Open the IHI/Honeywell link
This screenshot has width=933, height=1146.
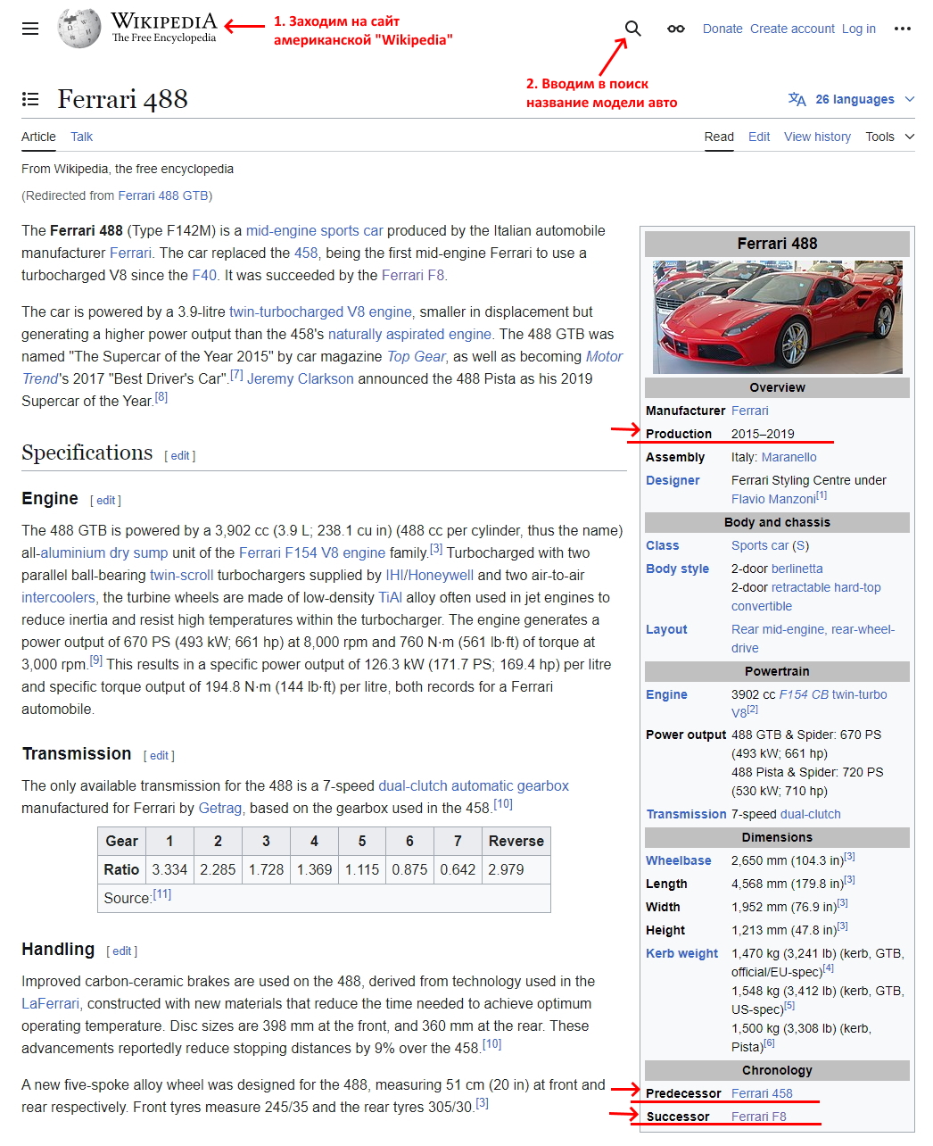430,575
